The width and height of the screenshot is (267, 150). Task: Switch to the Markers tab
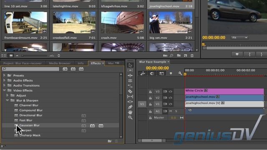click(x=111, y=63)
